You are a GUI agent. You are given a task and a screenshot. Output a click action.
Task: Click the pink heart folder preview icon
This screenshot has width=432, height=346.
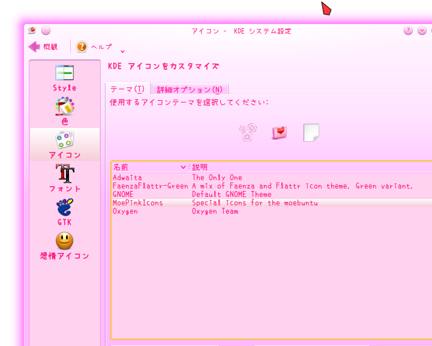pos(280,133)
